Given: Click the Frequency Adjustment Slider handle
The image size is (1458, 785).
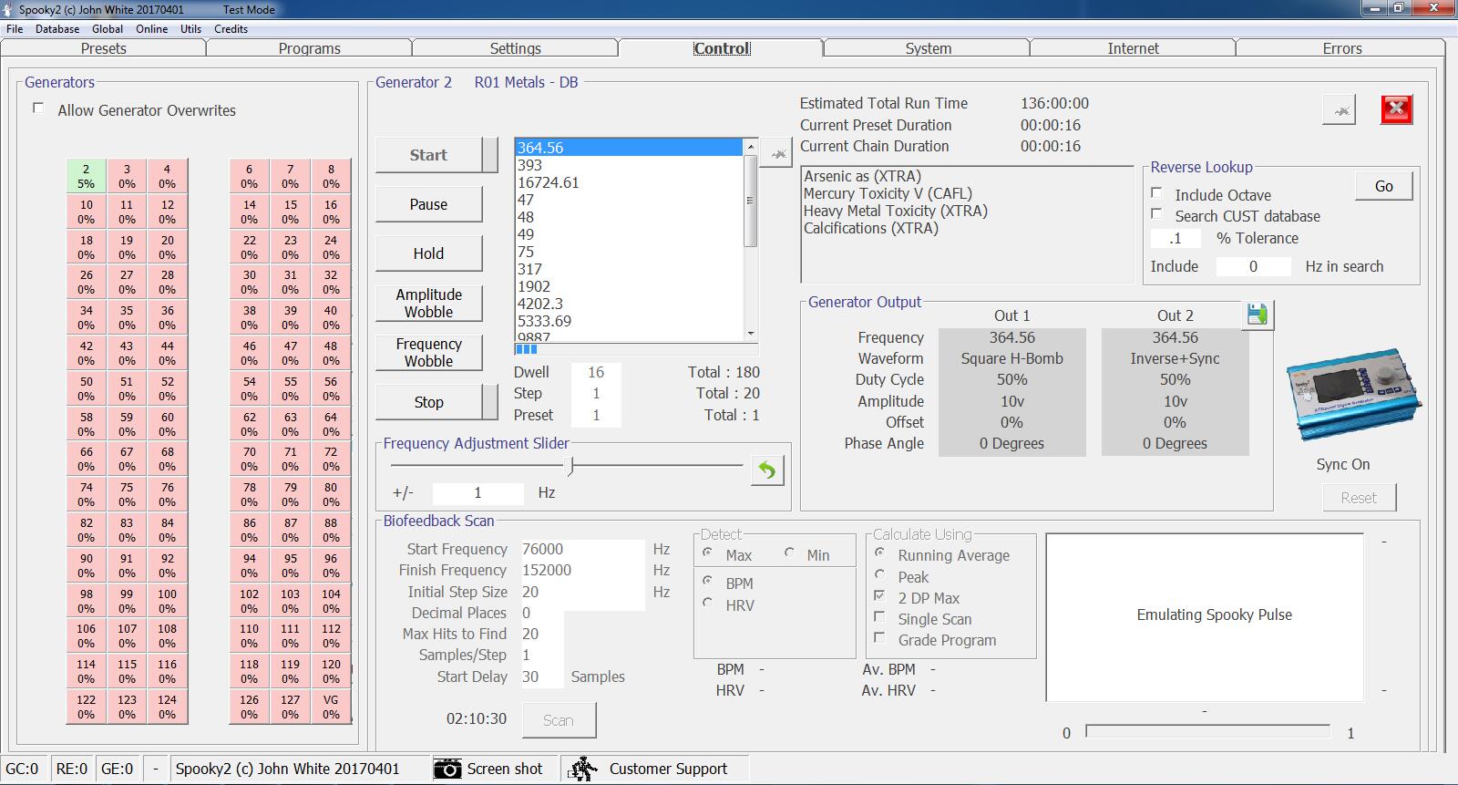Looking at the screenshot, I should 570,466.
